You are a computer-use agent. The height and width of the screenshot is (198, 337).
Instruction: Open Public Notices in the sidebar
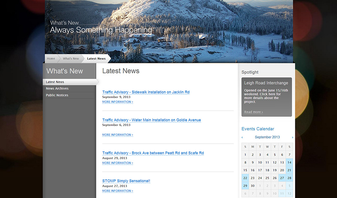(x=57, y=95)
